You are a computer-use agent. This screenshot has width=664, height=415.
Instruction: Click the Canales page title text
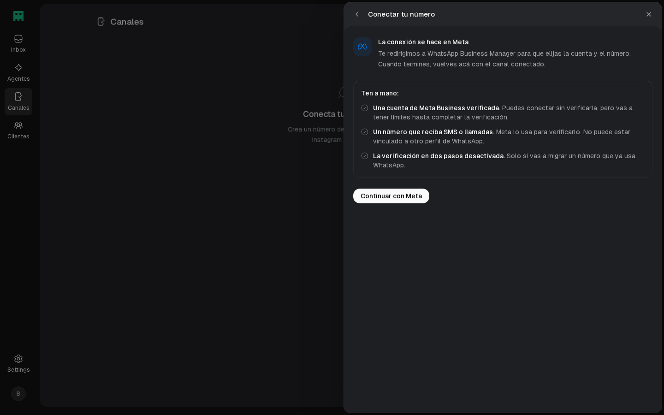click(x=127, y=22)
